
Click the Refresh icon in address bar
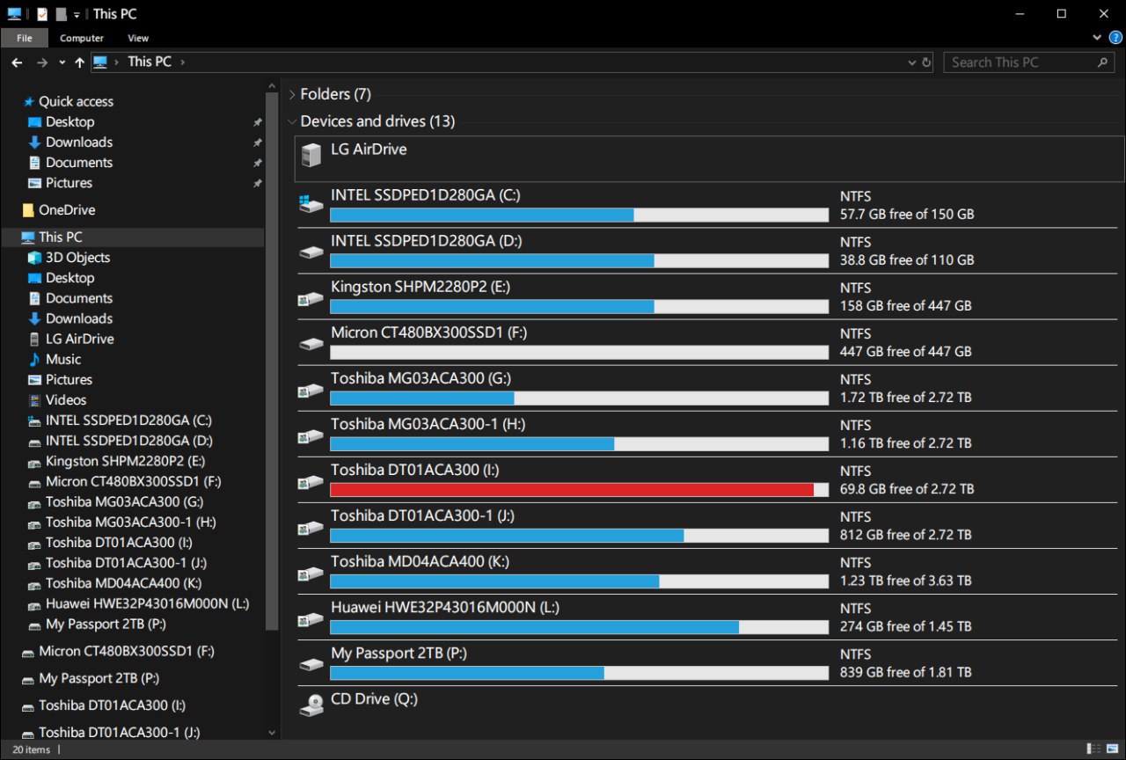pyautogui.click(x=926, y=62)
